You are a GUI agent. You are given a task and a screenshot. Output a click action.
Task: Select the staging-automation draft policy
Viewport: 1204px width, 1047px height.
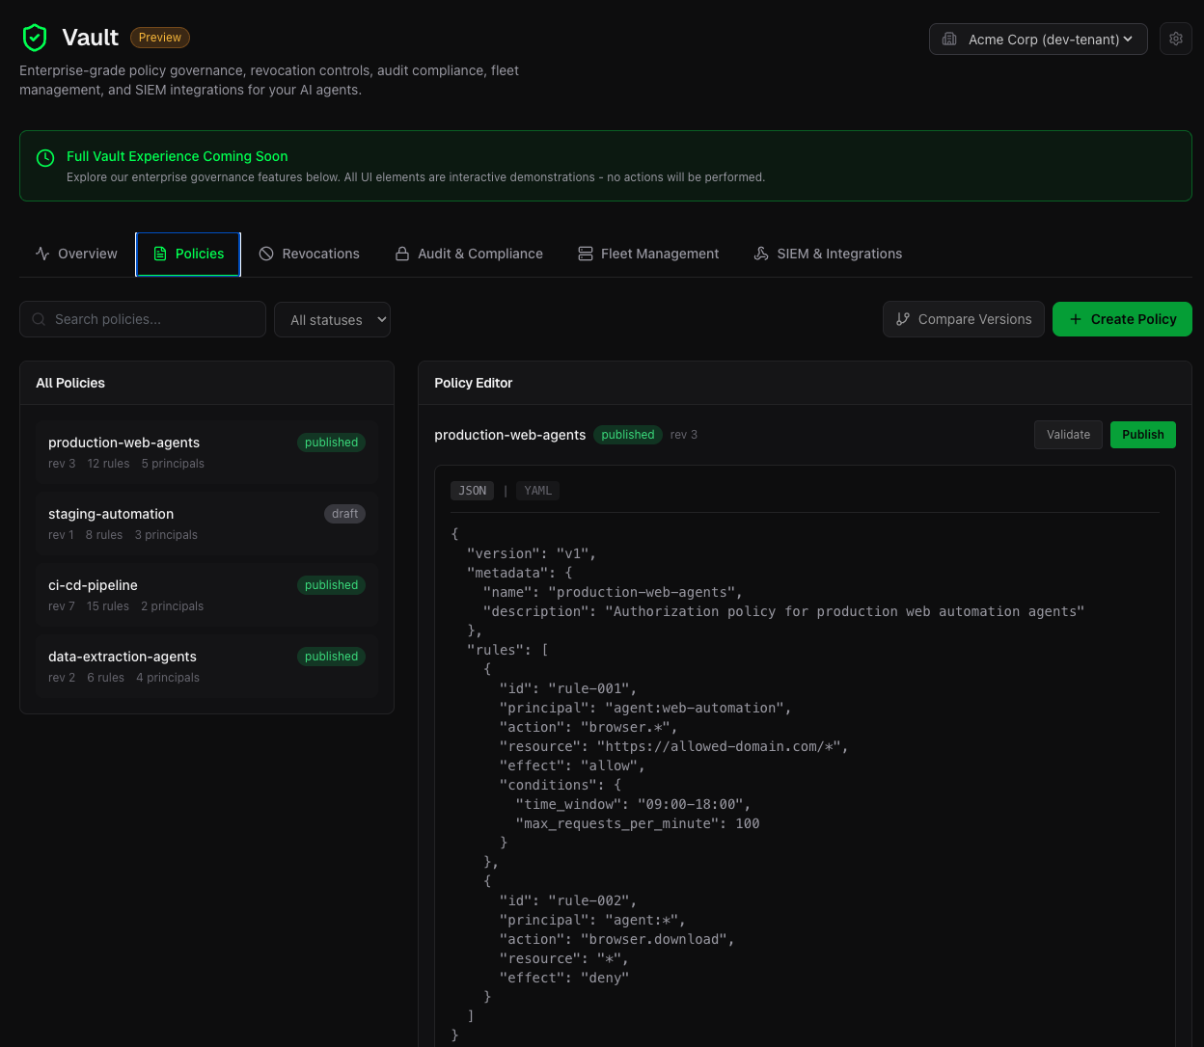click(x=206, y=523)
